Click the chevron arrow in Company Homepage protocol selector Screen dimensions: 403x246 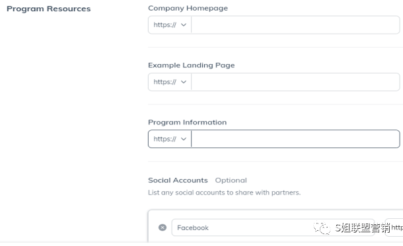(x=184, y=25)
